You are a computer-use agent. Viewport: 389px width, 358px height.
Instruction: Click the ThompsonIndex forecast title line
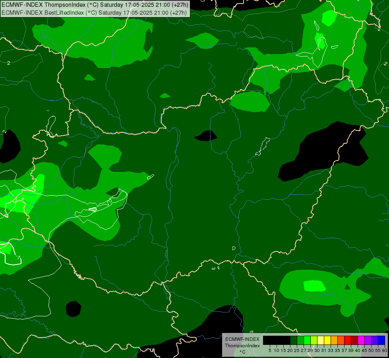[95, 5]
